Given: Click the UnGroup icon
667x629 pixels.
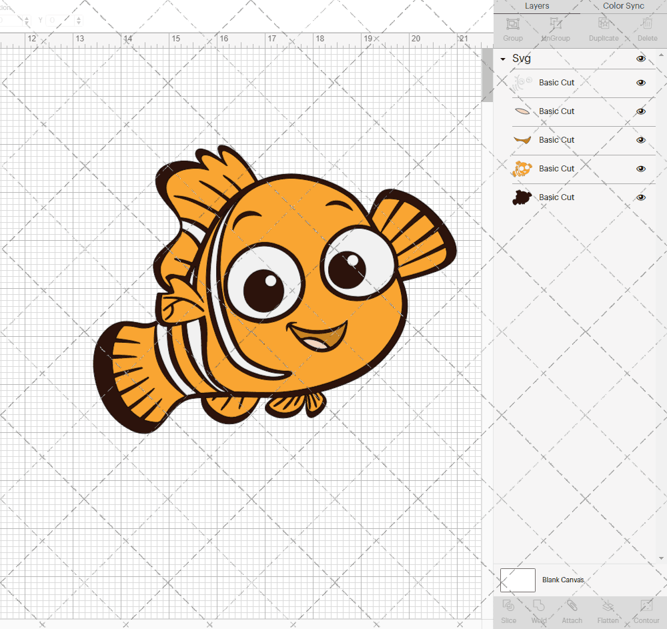Looking at the screenshot, I should (x=556, y=23).
